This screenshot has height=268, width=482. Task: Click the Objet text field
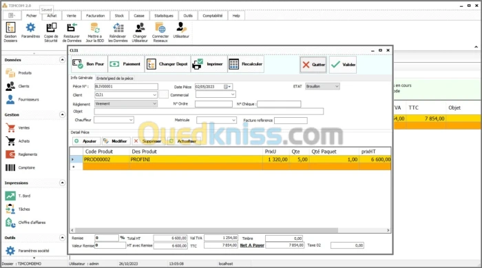point(209,112)
